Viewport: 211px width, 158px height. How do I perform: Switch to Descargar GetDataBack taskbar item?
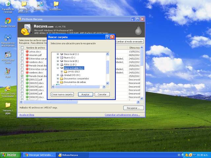40,155
